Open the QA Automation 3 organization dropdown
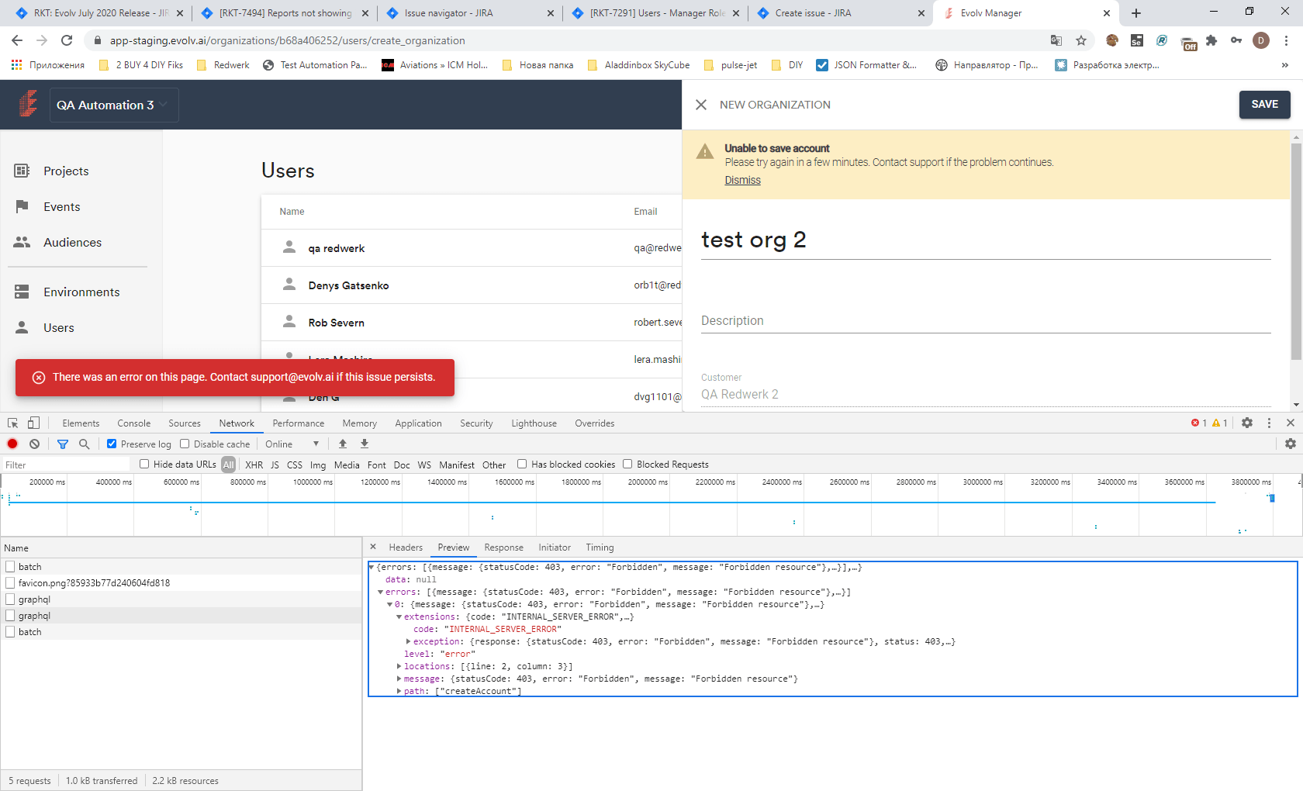The width and height of the screenshot is (1303, 791). click(114, 105)
